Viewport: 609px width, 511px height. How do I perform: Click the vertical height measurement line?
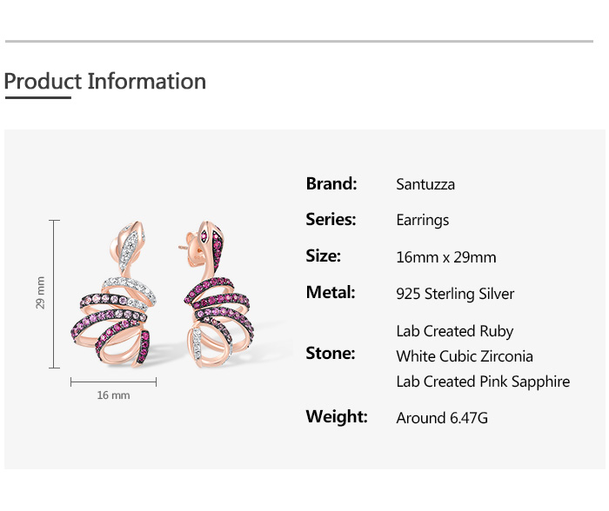click(x=54, y=294)
